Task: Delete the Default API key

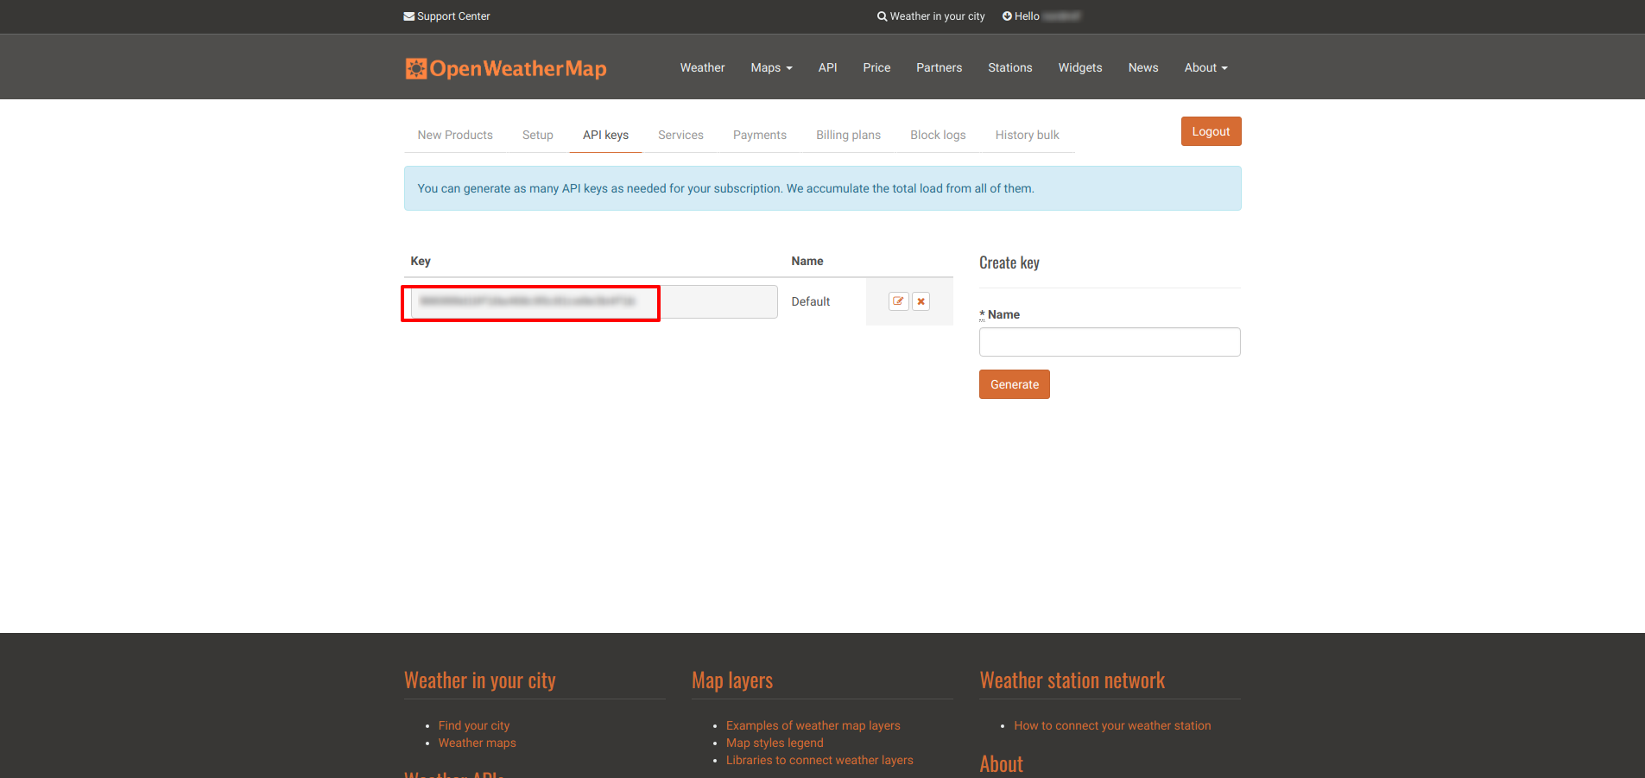Action: pos(921,301)
